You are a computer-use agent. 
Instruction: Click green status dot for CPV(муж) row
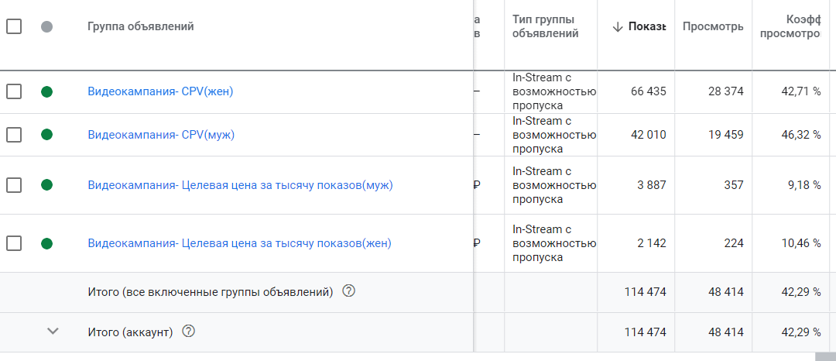pos(46,135)
